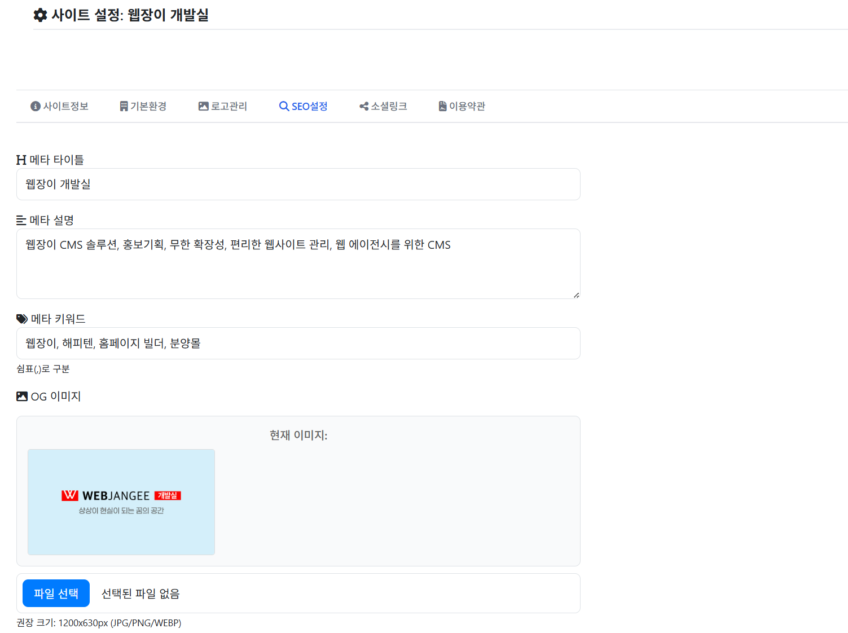Click the WEBJANGEE OG image preview
The width and height of the screenshot is (848, 633).
point(121,502)
